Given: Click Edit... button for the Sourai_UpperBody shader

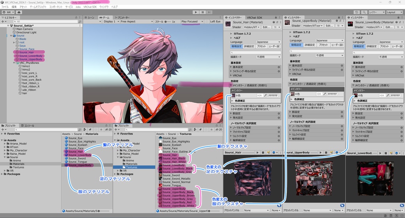Looking at the screenshot, I should (x=329, y=26).
